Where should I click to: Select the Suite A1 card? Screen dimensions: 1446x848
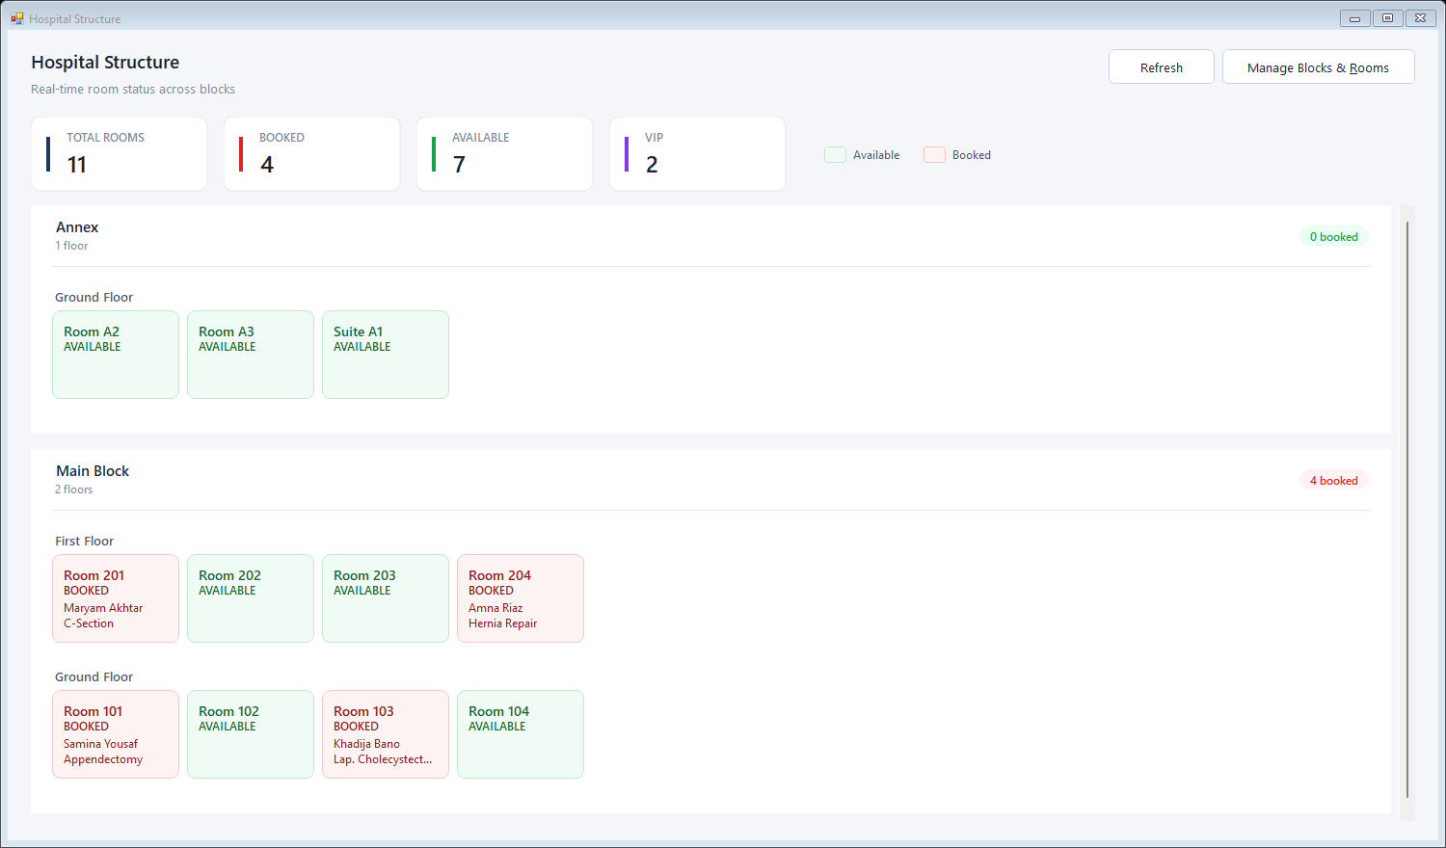click(x=386, y=355)
